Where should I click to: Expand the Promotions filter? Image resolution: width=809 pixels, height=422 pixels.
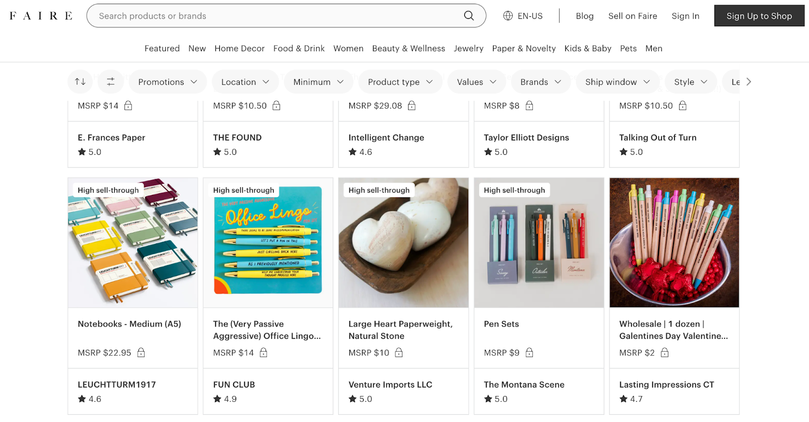167,81
